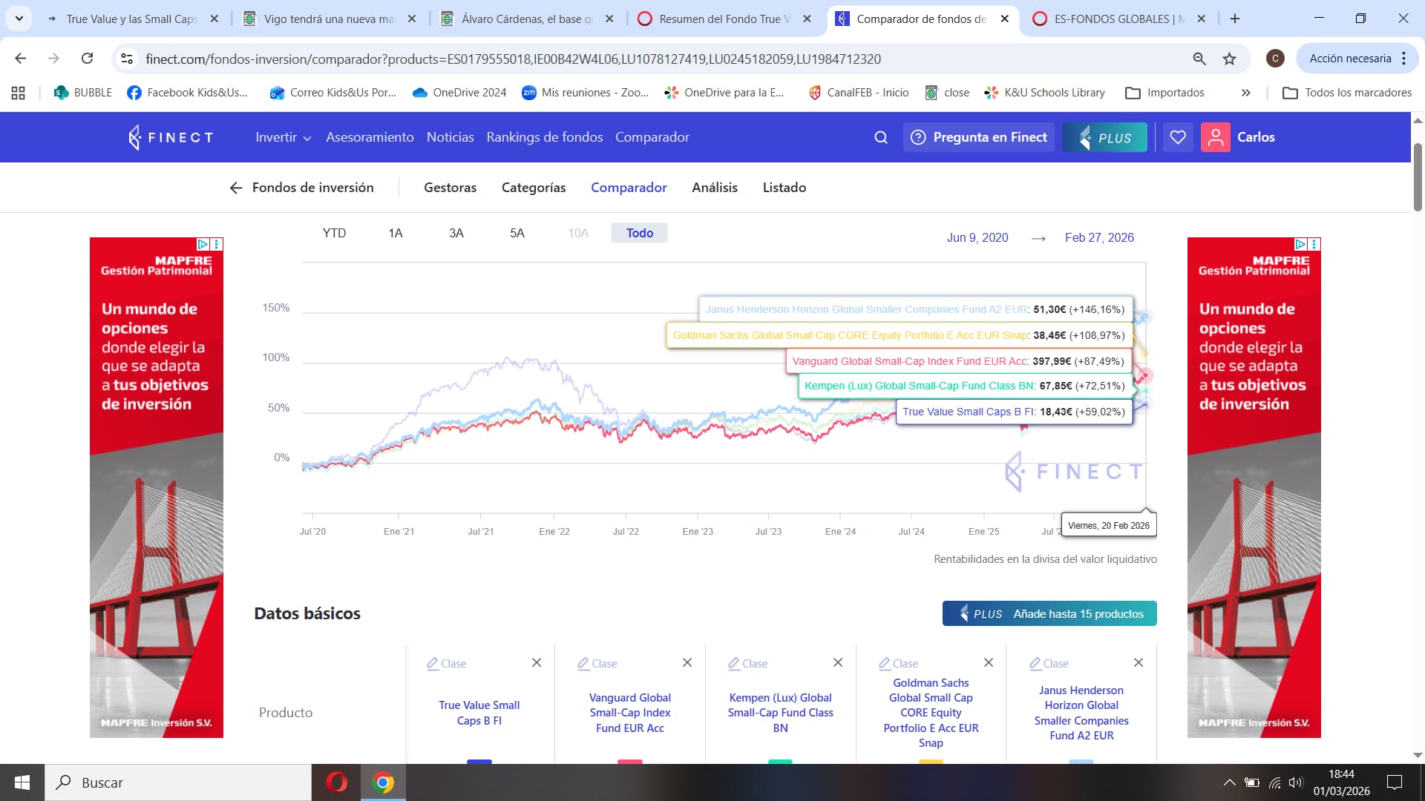Click Añade hasta 15 productos PLUS button
This screenshot has height=801, width=1425.
(x=1049, y=613)
